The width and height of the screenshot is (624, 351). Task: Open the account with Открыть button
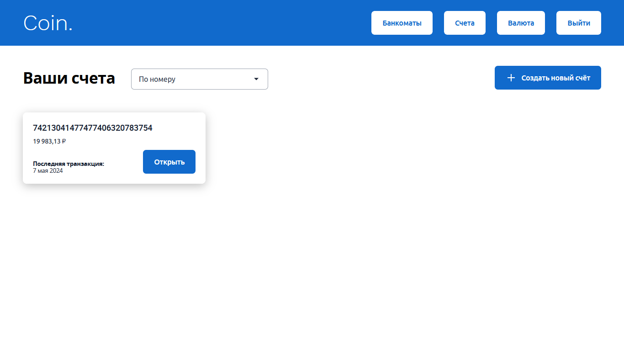click(x=169, y=162)
